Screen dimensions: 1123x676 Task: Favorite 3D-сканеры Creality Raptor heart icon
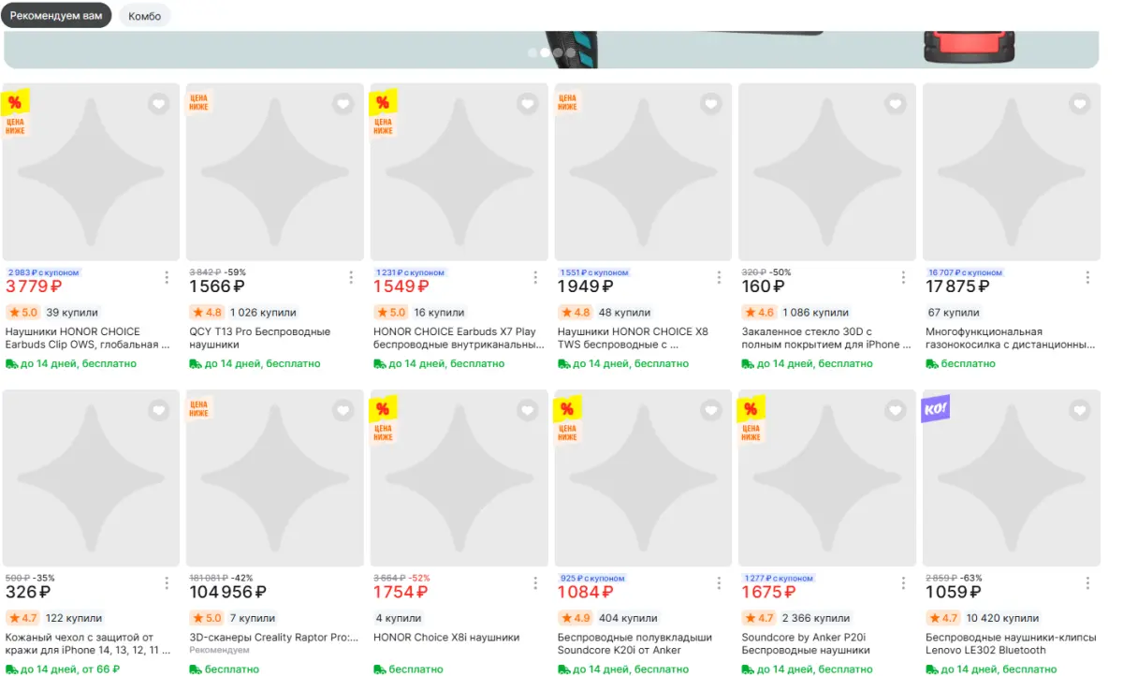pyautogui.click(x=343, y=410)
